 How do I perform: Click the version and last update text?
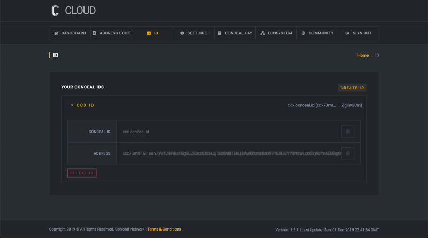click(327, 230)
